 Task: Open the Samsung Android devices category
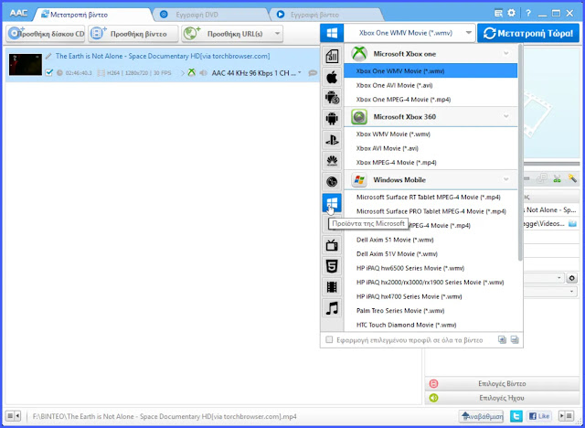pos(332,98)
